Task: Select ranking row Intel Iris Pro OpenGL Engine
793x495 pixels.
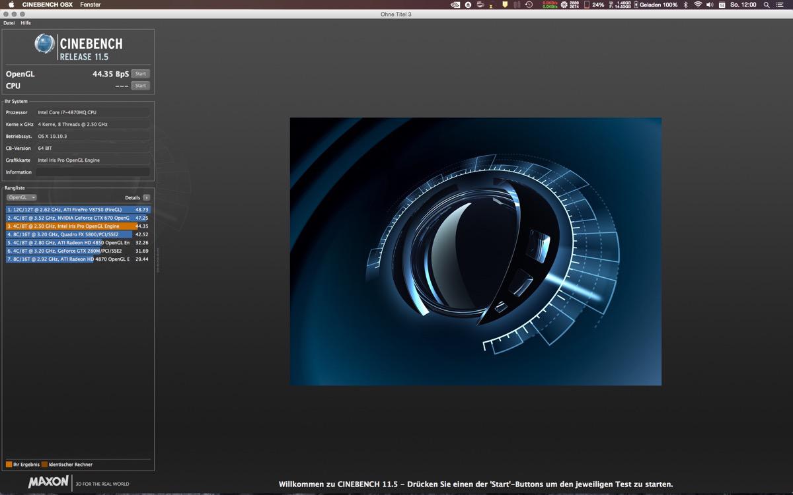Action: 78,226
